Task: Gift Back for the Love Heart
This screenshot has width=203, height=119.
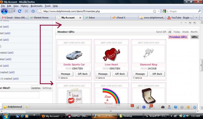Action: coord(120,74)
